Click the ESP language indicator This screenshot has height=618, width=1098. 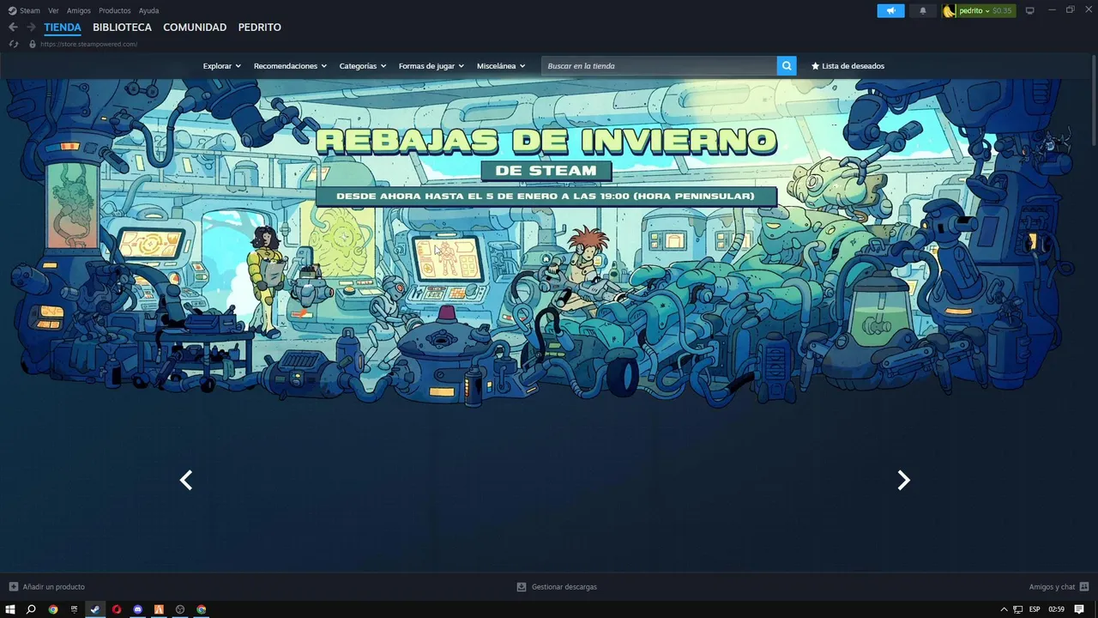coord(1035,609)
